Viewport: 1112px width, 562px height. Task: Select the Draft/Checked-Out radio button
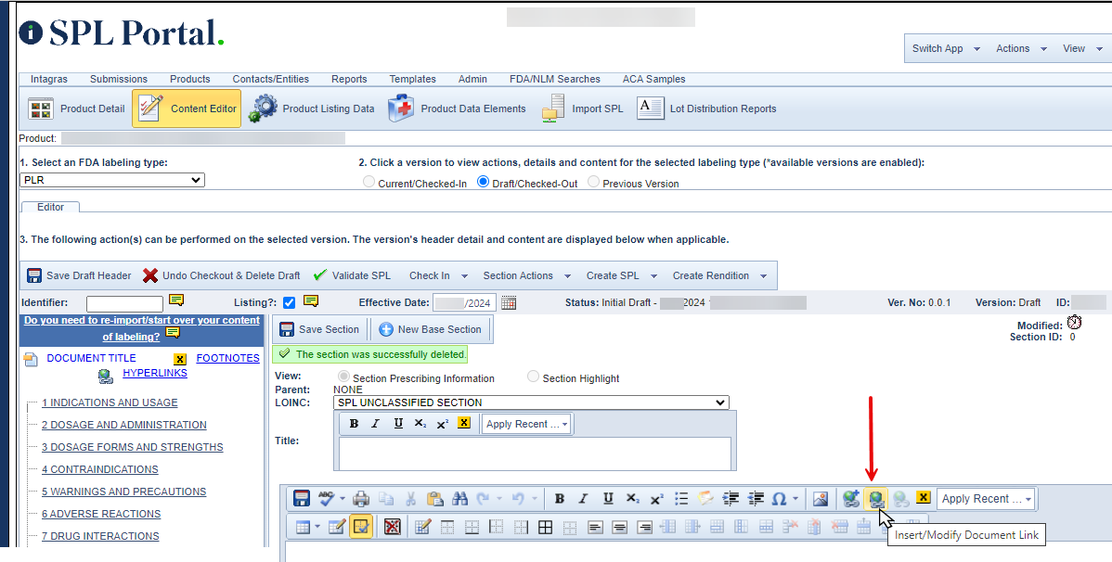point(483,182)
